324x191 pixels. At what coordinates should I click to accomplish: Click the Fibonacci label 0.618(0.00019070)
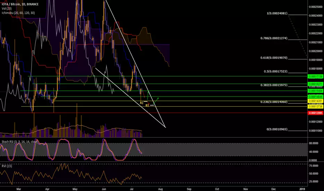click(x=274, y=58)
